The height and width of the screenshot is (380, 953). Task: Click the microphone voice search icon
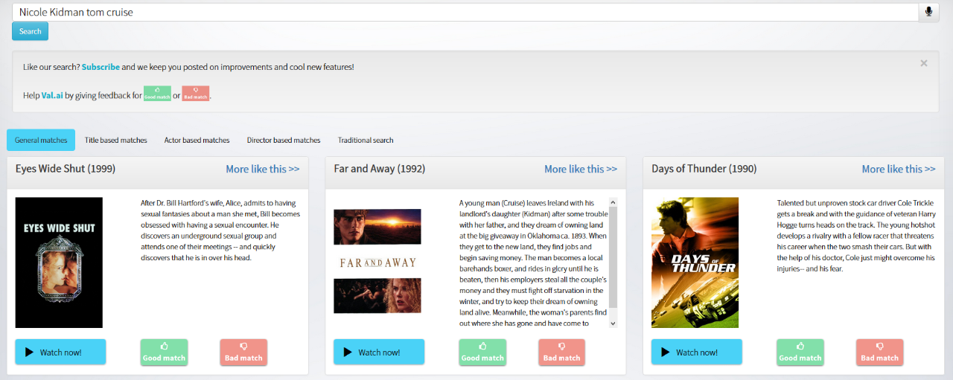(928, 13)
